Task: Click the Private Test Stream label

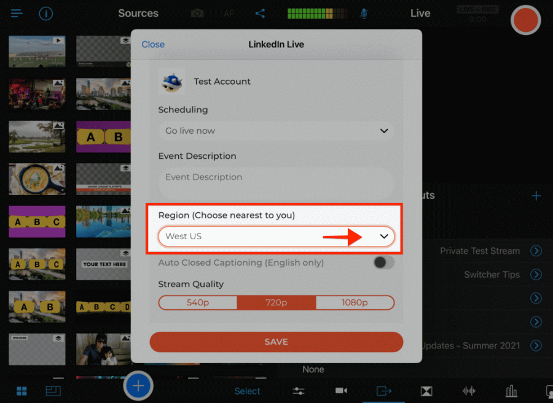Action: [480, 251]
